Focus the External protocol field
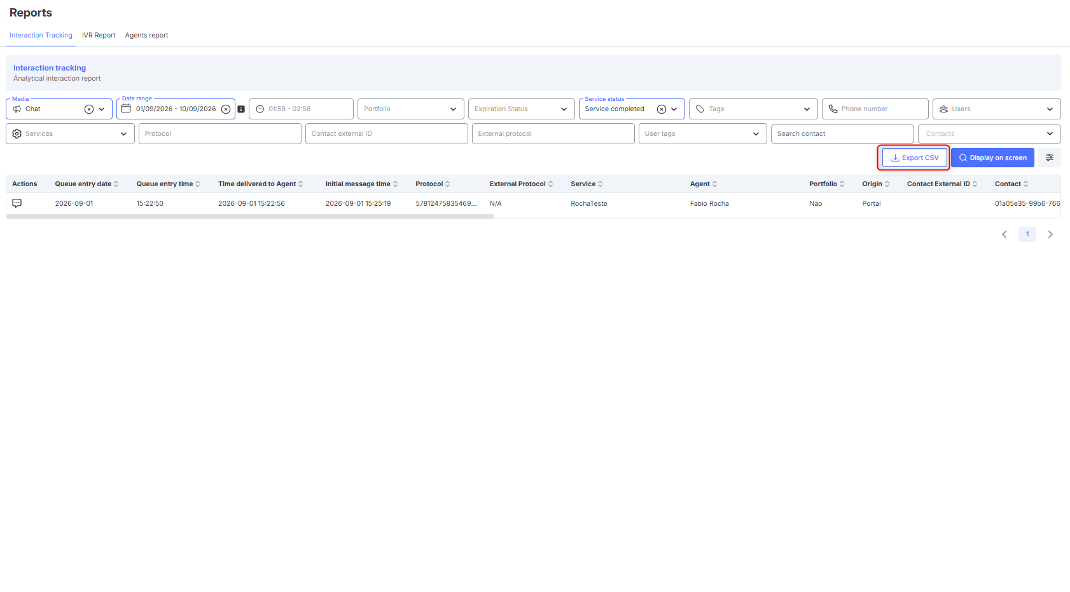Image resolution: width=1070 pixels, height=592 pixels. click(x=553, y=134)
